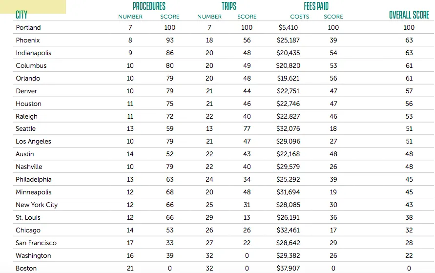This screenshot has height=273, width=435.
Task: Select Indianapolis in the city column
Action: (33, 53)
